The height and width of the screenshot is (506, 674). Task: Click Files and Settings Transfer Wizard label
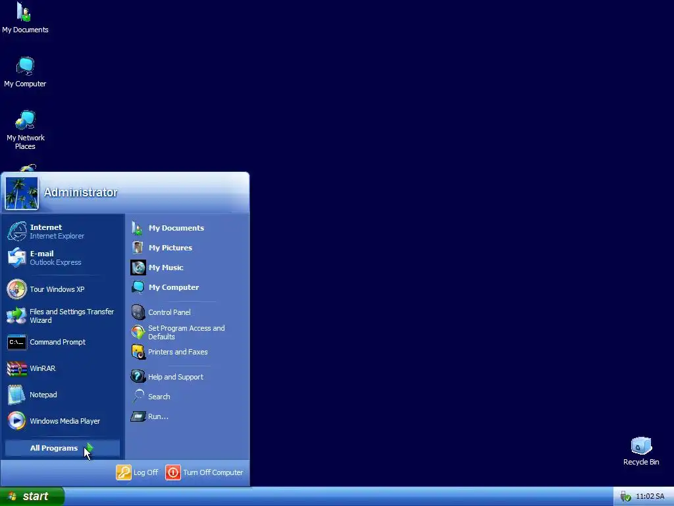(71, 316)
